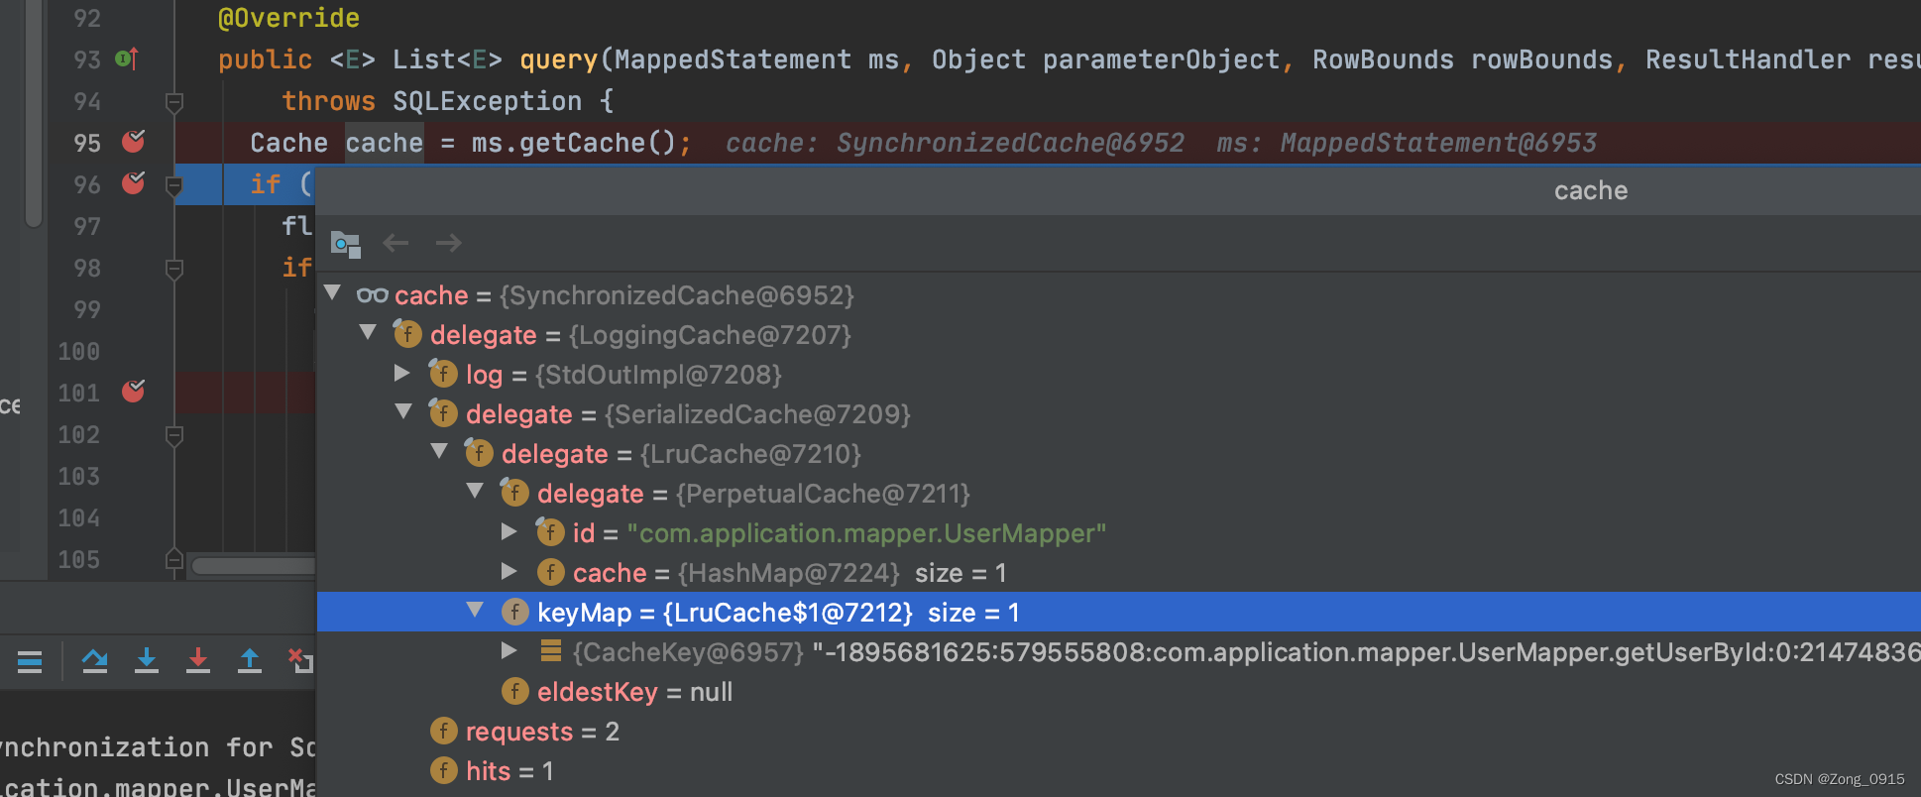
Task: Click field icon beside delegate LruCache
Action: click(x=479, y=453)
